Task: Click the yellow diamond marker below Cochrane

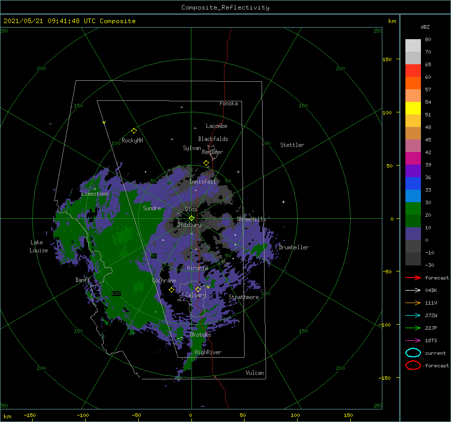Action: pos(171,290)
